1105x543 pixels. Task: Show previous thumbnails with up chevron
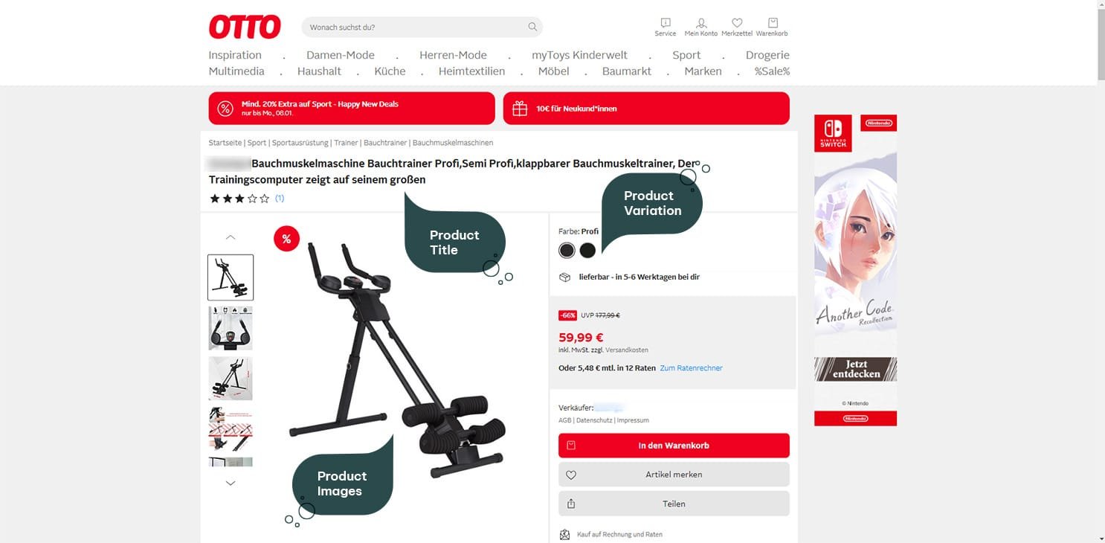(231, 237)
